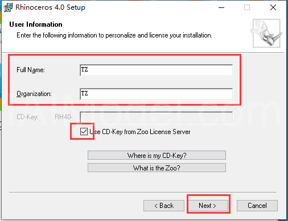
Task: Click the Rhino head logo image
Action: tap(266, 33)
